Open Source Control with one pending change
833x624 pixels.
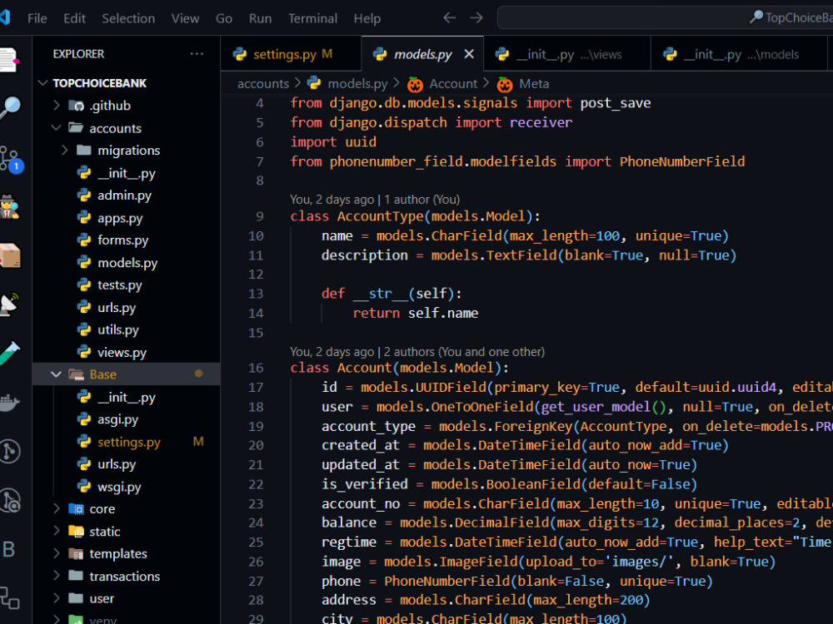pos(11,159)
